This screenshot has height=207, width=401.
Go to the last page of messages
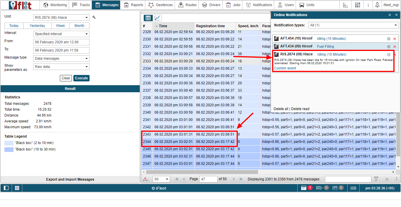tap(241, 179)
